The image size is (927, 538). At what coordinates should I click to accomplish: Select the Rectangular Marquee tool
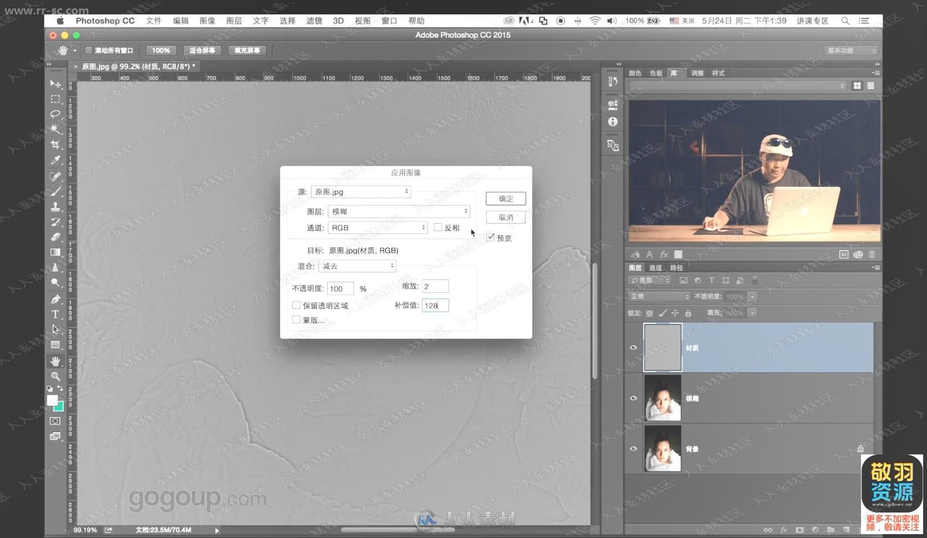click(55, 99)
